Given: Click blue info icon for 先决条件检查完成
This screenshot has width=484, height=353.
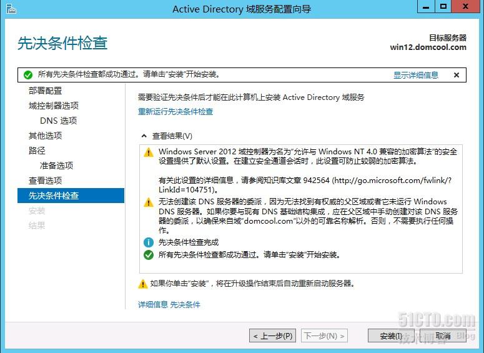Looking at the screenshot, I should (x=149, y=242).
